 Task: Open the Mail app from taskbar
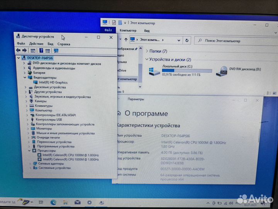tap(78, 202)
